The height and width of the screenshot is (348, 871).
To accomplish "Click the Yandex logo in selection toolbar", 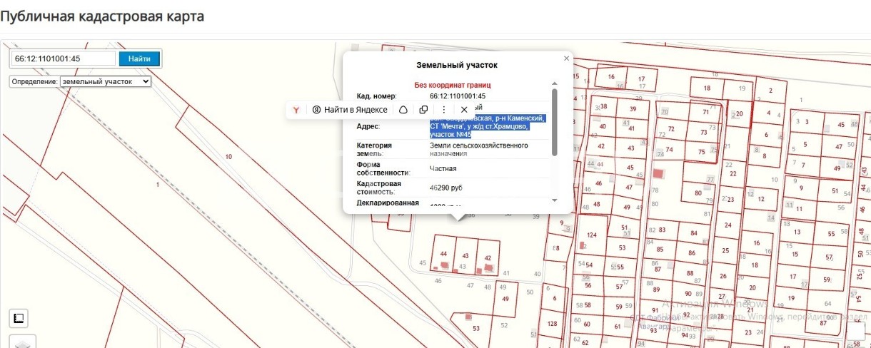I will point(296,110).
